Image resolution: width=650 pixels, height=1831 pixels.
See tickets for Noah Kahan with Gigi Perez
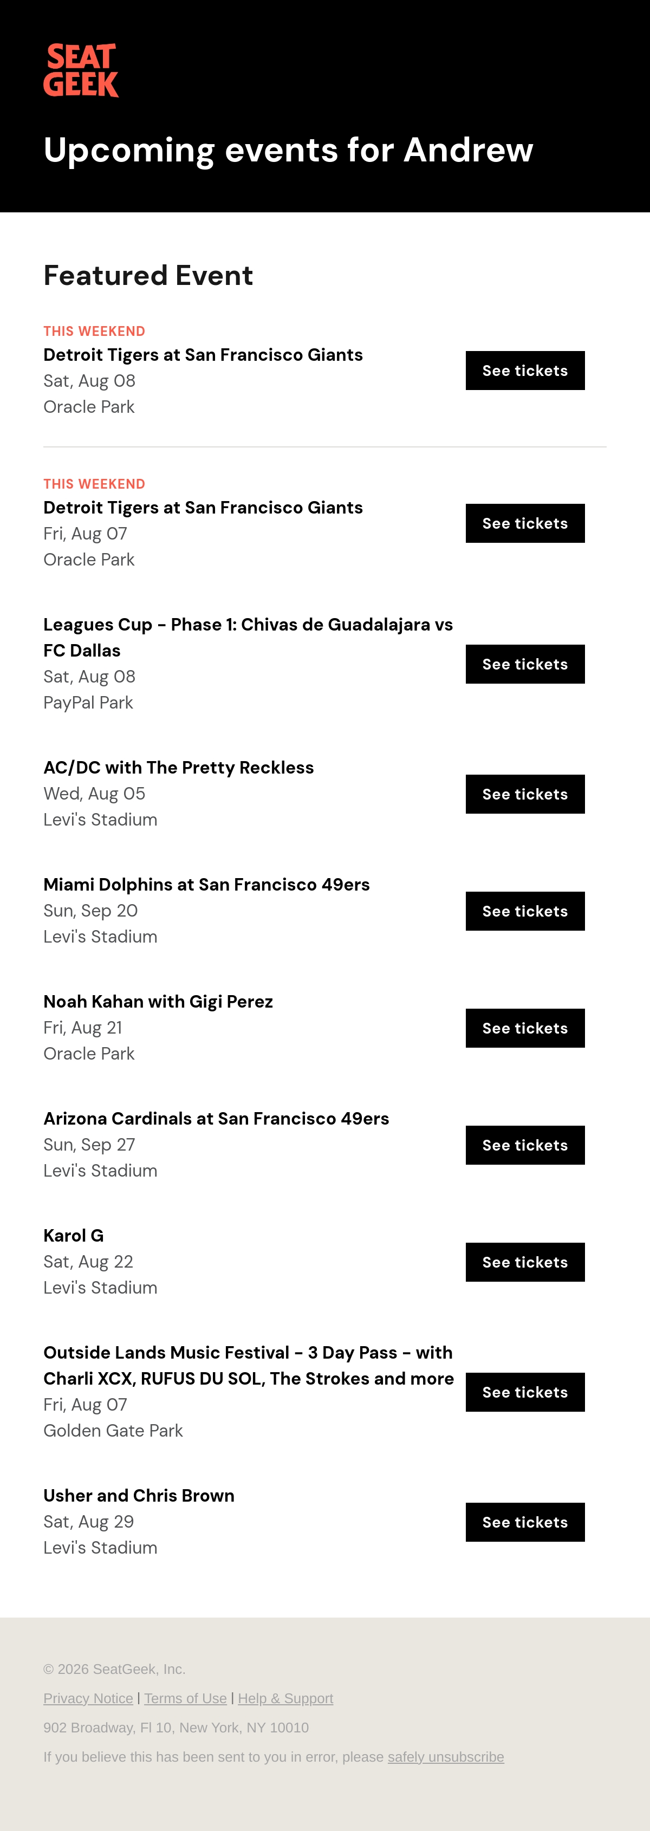(x=525, y=1028)
